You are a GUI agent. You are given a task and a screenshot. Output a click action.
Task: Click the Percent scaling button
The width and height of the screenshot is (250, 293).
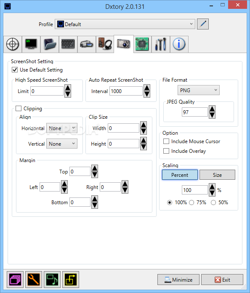point(180,175)
